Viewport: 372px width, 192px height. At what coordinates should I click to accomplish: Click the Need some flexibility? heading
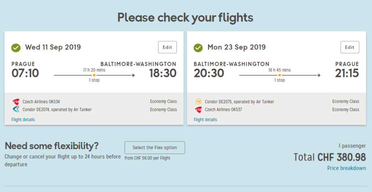point(51,146)
